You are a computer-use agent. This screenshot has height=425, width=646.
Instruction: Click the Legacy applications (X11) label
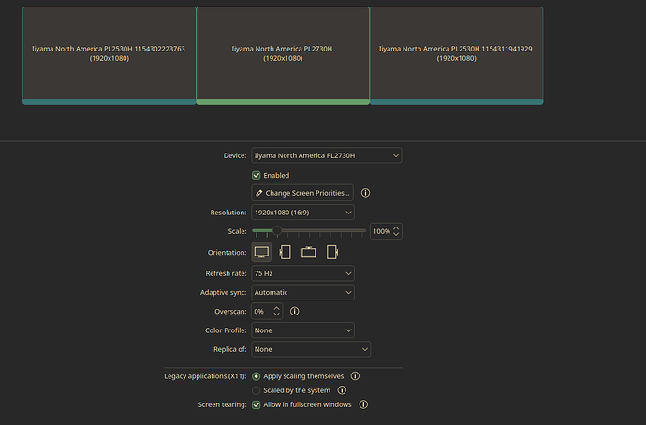click(x=205, y=376)
